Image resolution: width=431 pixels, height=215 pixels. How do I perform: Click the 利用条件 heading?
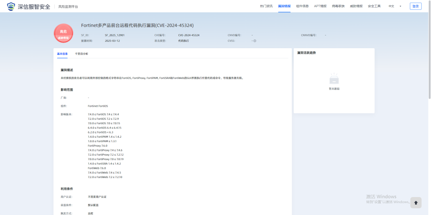tap(67, 189)
